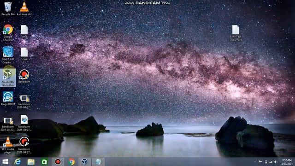Select the bandicam audio file with music-note icon
The image size is (295, 166).
(24, 123)
